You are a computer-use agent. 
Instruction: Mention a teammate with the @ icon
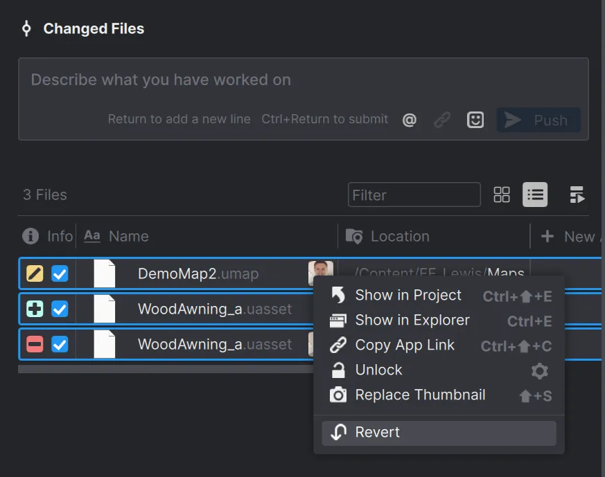pyautogui.click(x=409, y=119)
